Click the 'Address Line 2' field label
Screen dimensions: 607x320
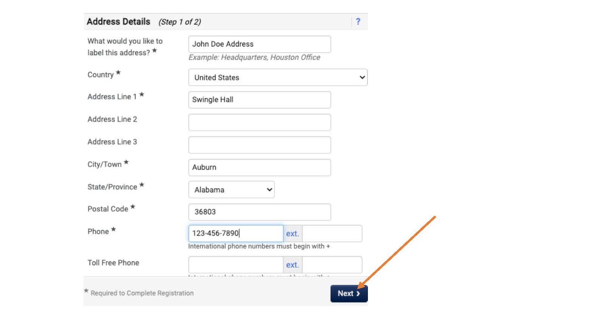tap(112, 119)
